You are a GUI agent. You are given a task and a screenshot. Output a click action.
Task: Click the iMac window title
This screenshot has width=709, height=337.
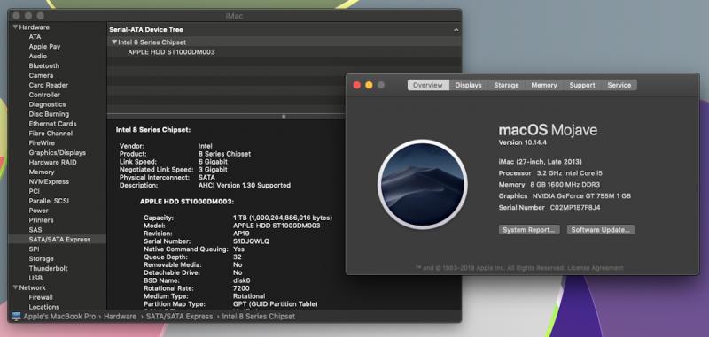coord(234,16)
